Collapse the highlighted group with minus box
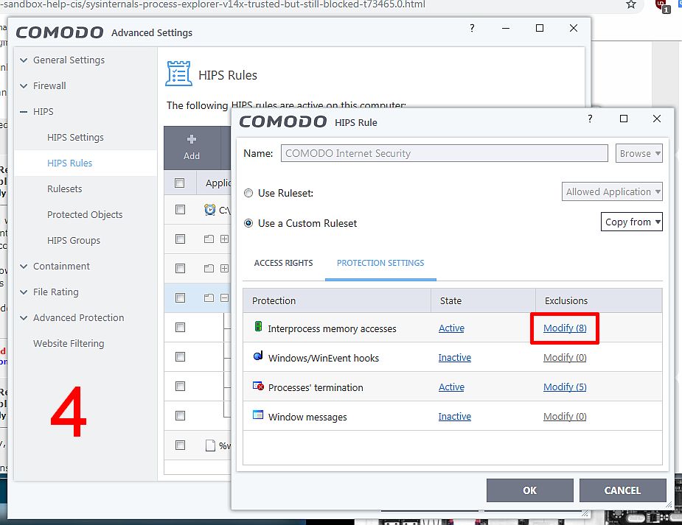The height and width of the screenshot is (525, 682). pyautogui.click(x=224, y=298)
